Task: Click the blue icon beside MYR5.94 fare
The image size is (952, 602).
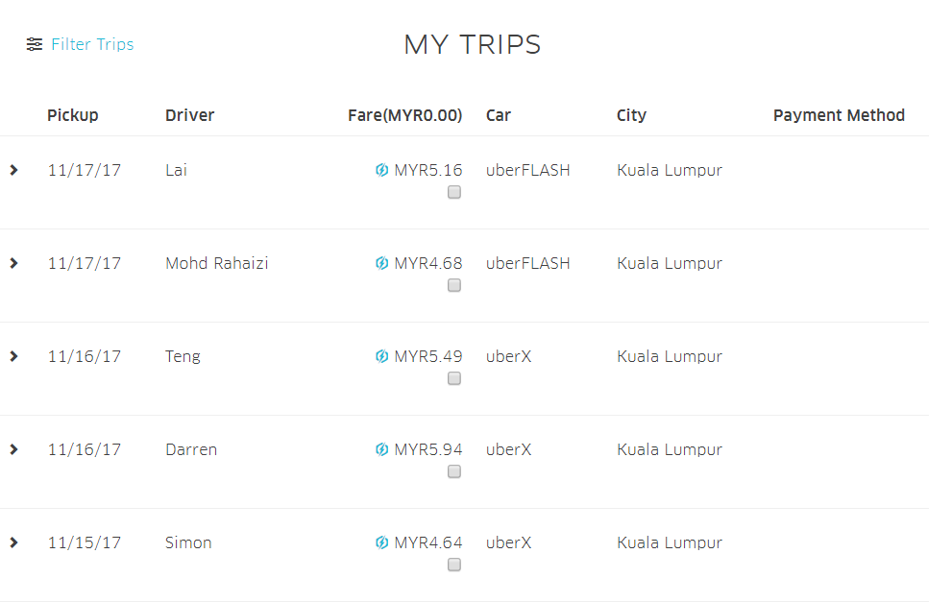Action: click(x=381, y=450)
